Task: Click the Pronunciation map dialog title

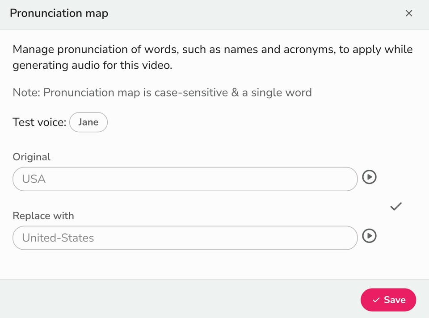Action: click(x=59, y=13)
